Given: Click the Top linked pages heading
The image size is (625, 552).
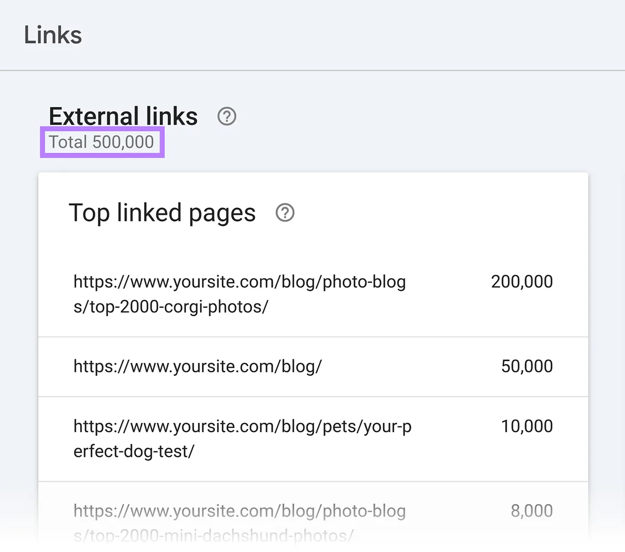Looking at the screenshot, I should (x=162, y=213).
